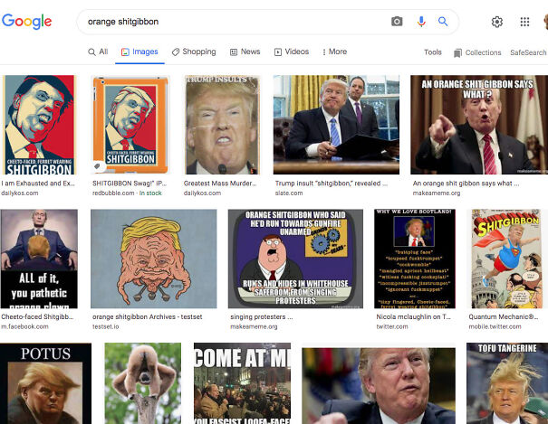548x424 pixels.
Task: Click the redbubble.com source link
Action: (113, 193)
